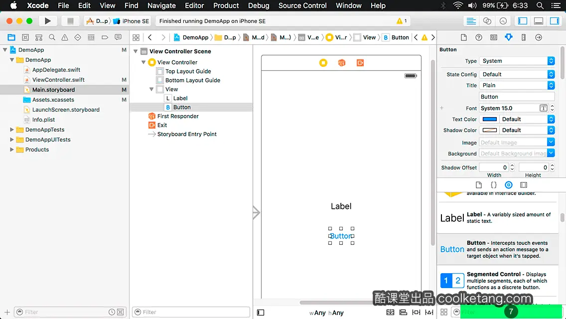Collapse the View item in outline
Viewport: 566px width, 319px height.
click(151, 89)
